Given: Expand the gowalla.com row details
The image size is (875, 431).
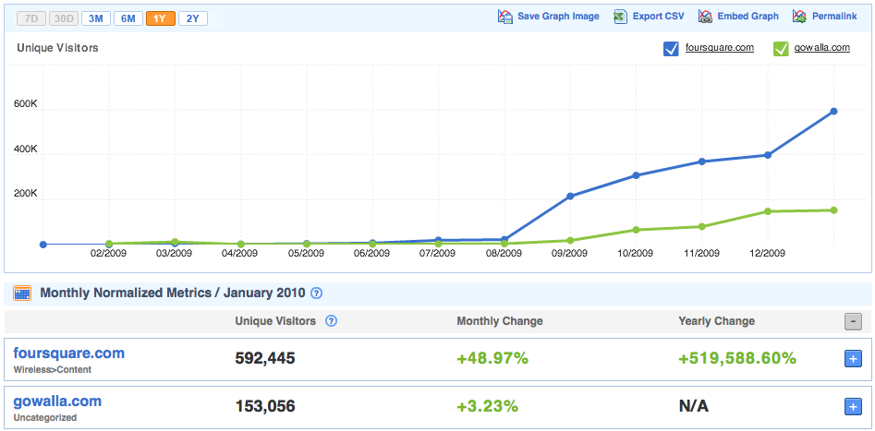Looking at the screenshot, I should coord(853,407).
